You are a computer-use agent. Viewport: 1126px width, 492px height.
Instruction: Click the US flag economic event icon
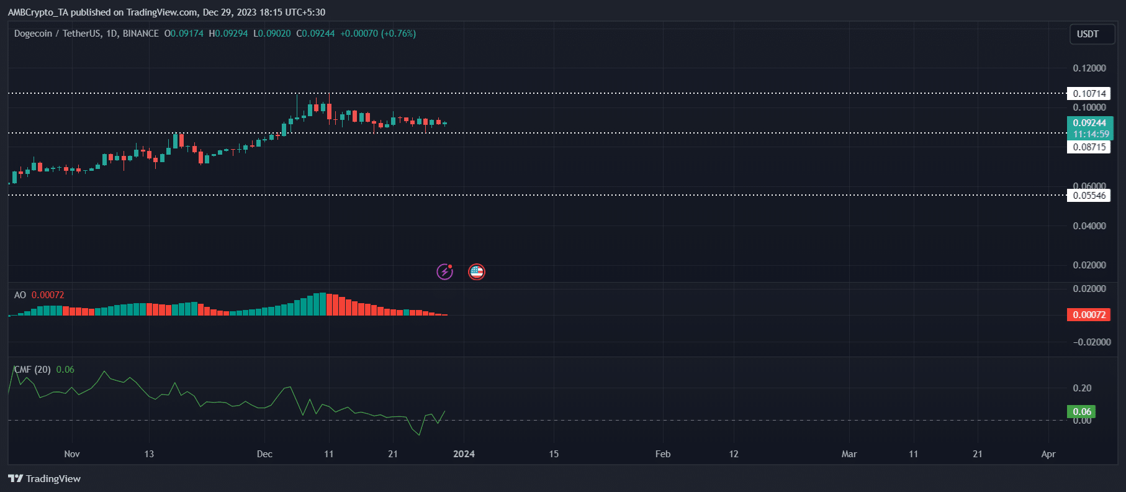(477, 271)
